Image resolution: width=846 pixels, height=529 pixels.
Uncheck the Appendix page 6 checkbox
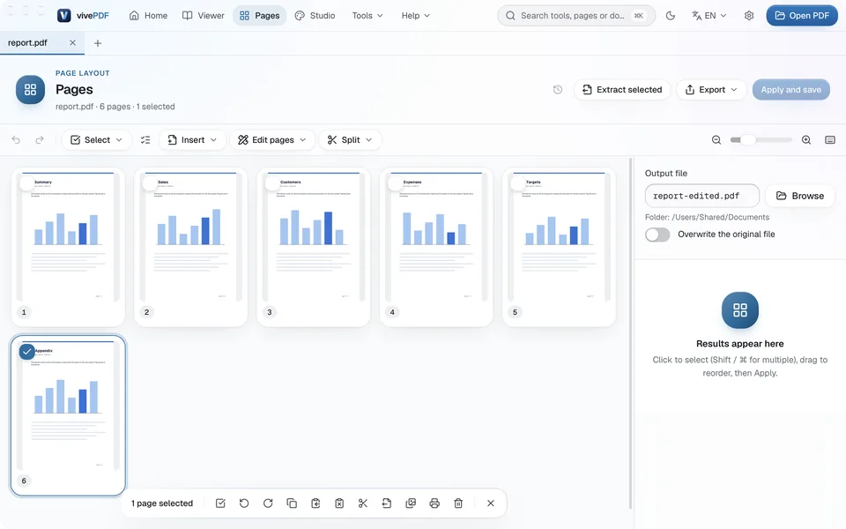(x=27, y=352)
